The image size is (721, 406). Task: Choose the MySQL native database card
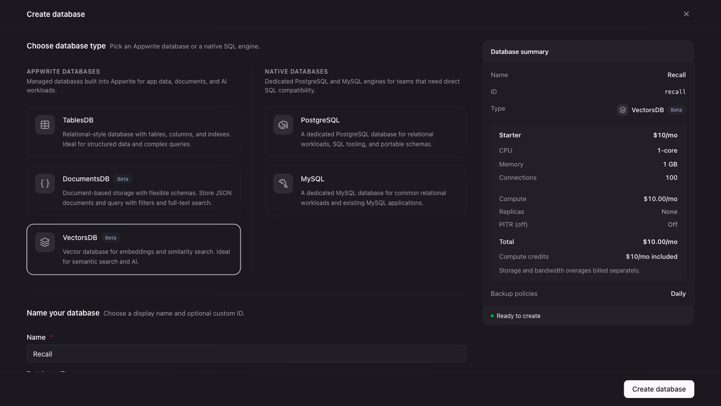(366, 190)
